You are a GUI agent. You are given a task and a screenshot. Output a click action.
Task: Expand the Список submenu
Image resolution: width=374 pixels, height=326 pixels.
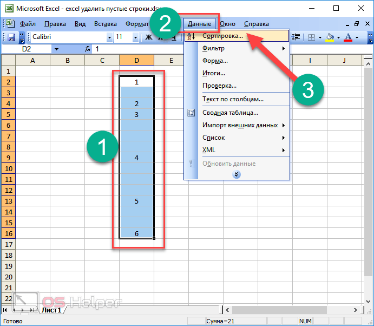[284, 138]
